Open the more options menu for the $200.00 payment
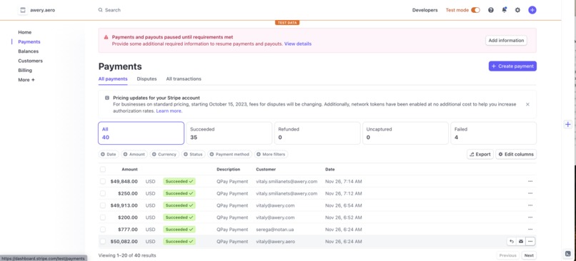 (x=530, y=217)
